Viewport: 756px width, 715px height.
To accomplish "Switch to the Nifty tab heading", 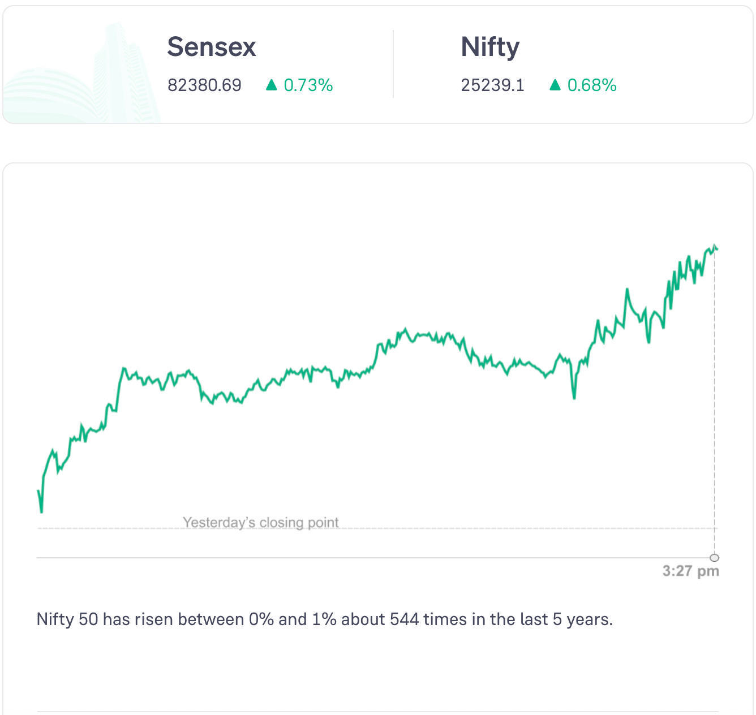I will [490, 47].
